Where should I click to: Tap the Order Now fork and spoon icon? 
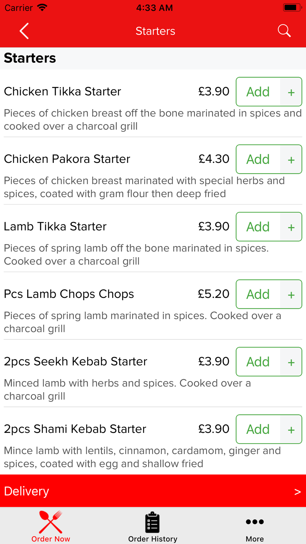[x=50, y=522]
